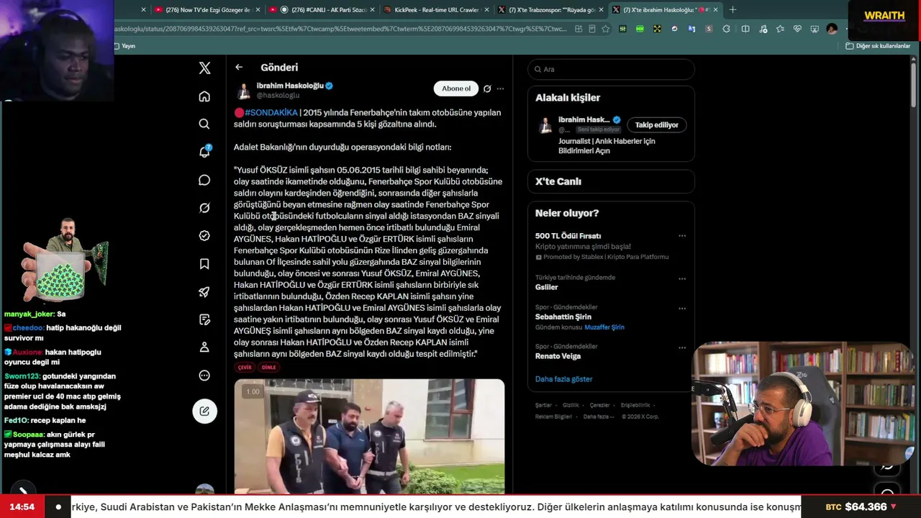Open the Bookmarks icon in sidebar
The image size is (921, 518).
pos(204,264)
